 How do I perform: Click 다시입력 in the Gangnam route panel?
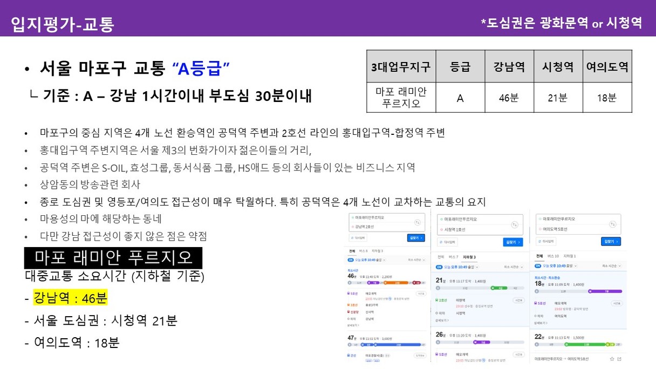358,238
